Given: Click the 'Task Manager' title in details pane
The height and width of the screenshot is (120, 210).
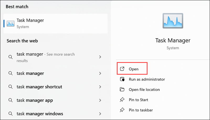Looking at the screenshot, I should pos(173,41).
